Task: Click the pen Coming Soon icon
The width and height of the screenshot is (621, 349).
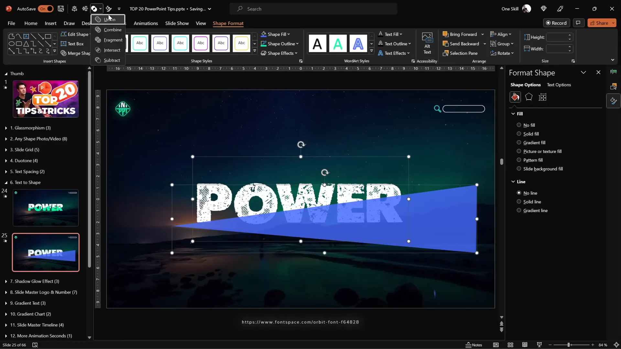Action: tap(561, 9)
